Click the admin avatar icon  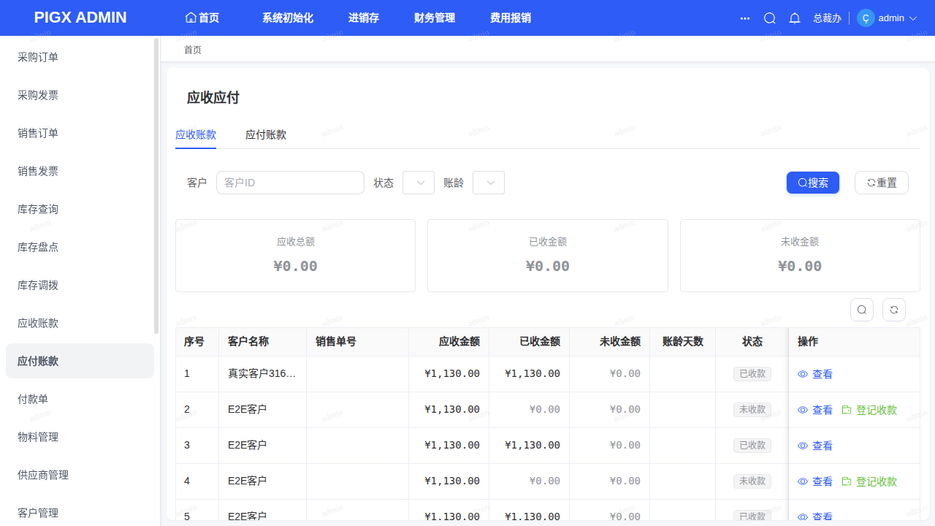(866, 18)
